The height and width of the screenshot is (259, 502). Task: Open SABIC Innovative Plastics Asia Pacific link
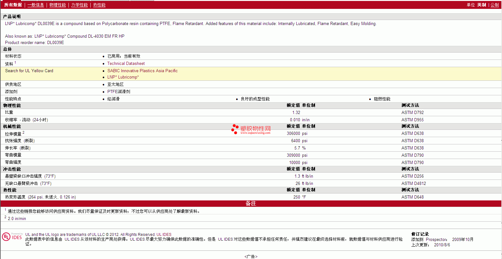pyautogui.click(x=142, y=71)
